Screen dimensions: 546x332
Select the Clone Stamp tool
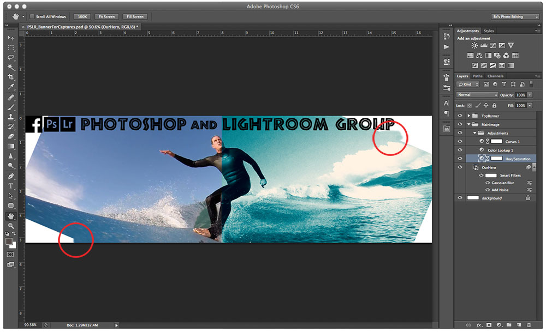[11, 117]
